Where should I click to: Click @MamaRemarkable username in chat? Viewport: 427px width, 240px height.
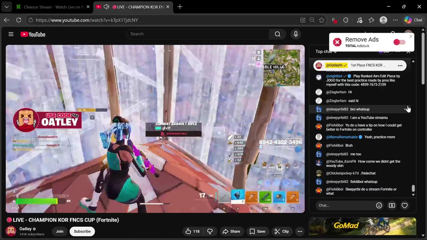click(x=342, y=137)
